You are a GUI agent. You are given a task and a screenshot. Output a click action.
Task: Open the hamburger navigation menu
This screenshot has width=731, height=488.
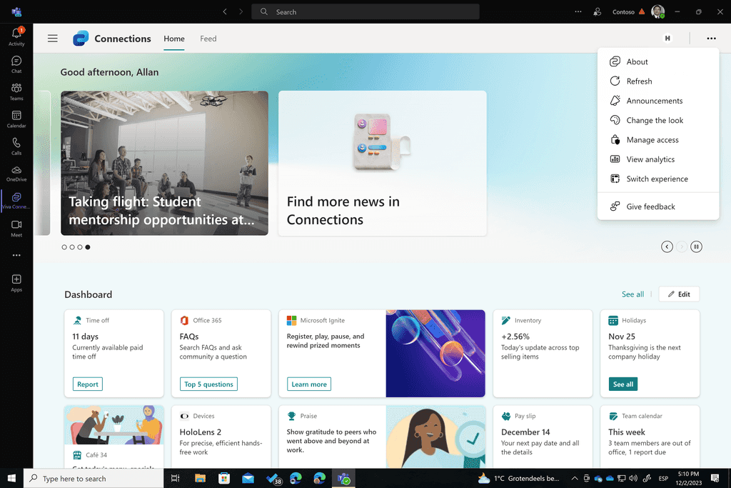[x=53, y=39]
